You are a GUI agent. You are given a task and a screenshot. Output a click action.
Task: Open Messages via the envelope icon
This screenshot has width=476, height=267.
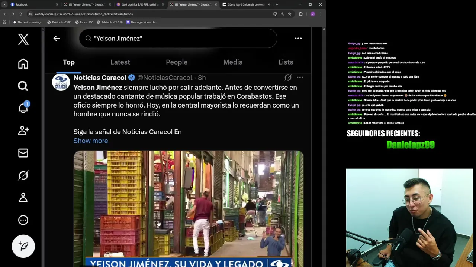pos(23,153)
